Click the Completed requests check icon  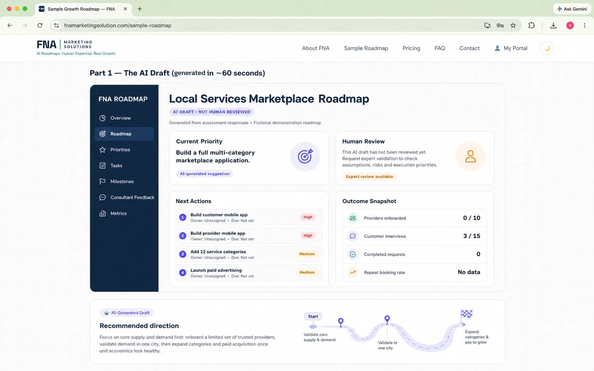click(x=353, y=254)
